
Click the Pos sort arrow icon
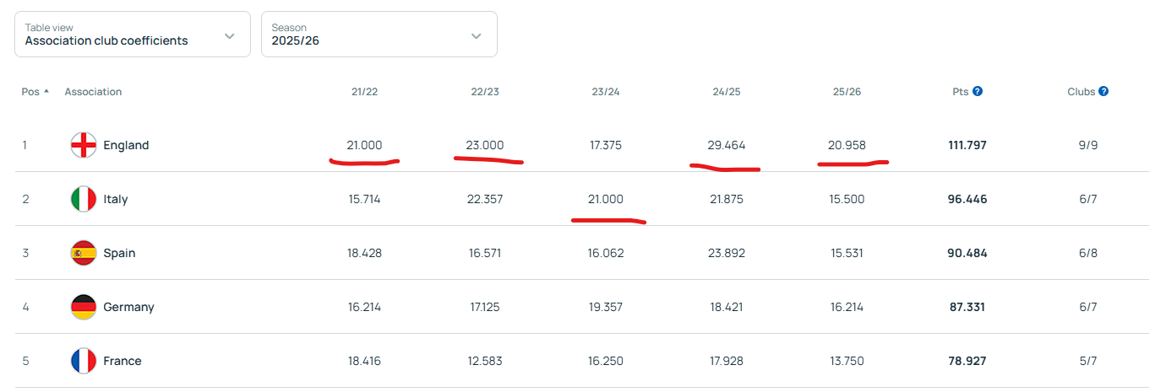coord(46,91)
